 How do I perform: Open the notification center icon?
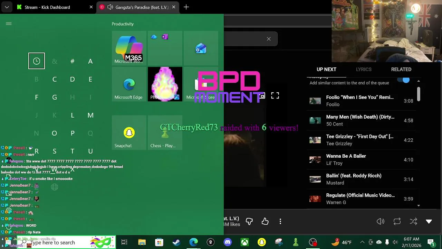tap(431, 242)
